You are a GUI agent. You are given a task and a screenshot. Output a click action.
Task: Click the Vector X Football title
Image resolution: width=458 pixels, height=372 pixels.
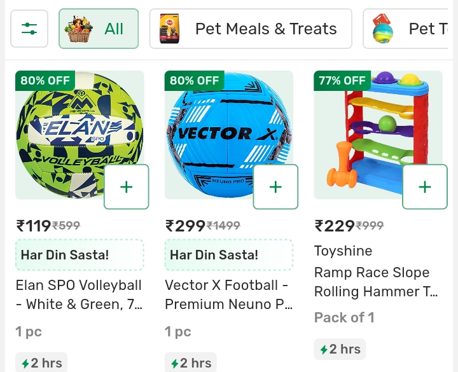point(228,294)
